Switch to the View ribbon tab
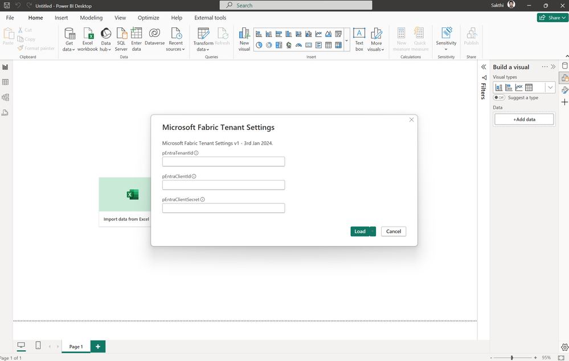This screenshot has height=361, width=569. tap(120, 18)
